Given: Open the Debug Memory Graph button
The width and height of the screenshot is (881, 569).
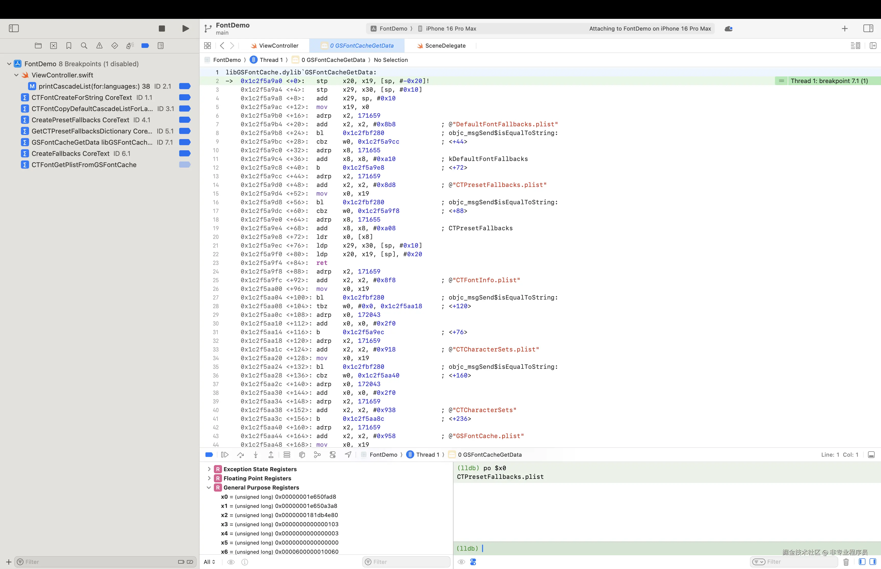Looking at the screenshot, I should (x=317, y=454).
